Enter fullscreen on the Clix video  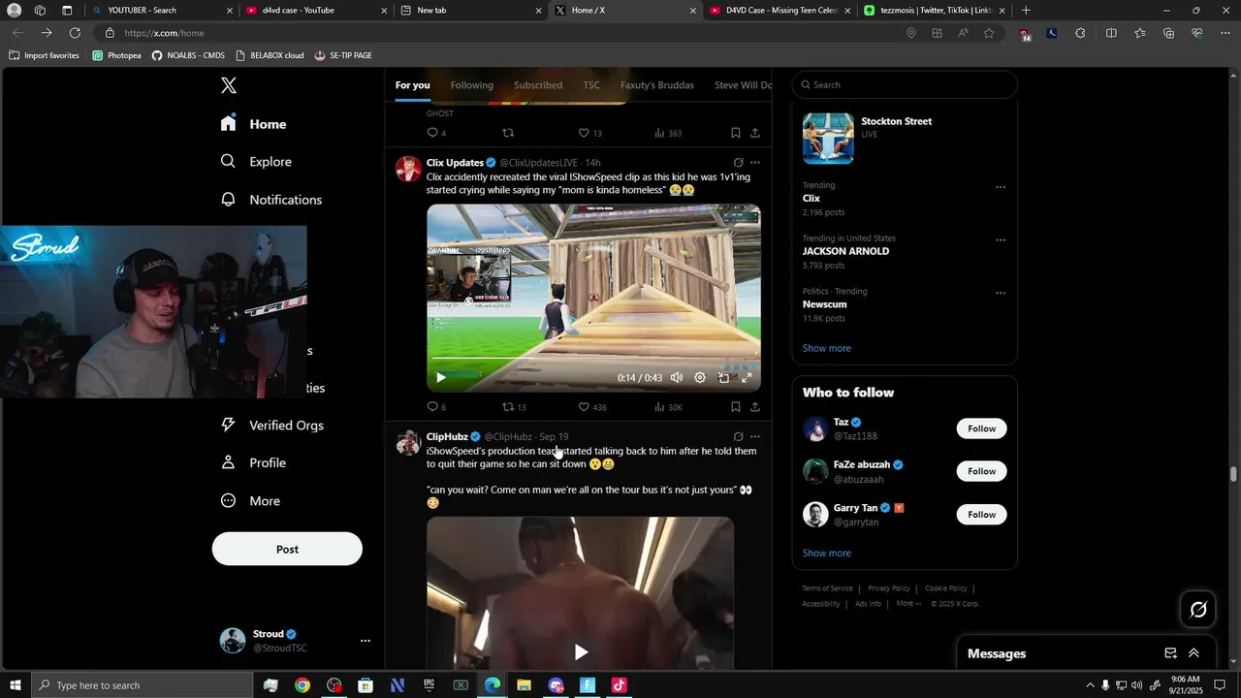click(x=747, y=378)
